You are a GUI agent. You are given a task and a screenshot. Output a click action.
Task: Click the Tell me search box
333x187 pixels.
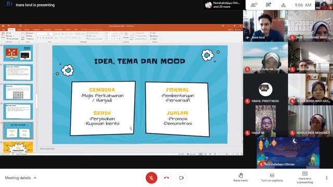pos(93,30)
